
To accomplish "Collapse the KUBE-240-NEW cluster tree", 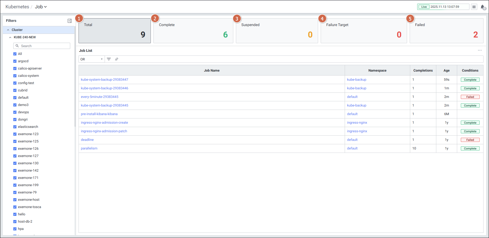I will tap(10, 37).
